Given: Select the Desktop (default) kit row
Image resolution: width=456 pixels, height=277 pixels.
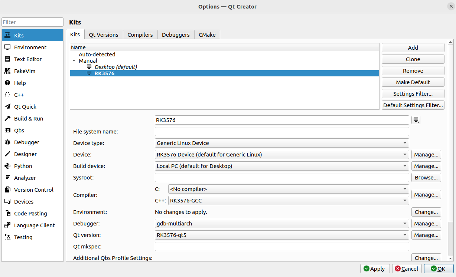Looking at the screenshot, I should click(225, 67).
